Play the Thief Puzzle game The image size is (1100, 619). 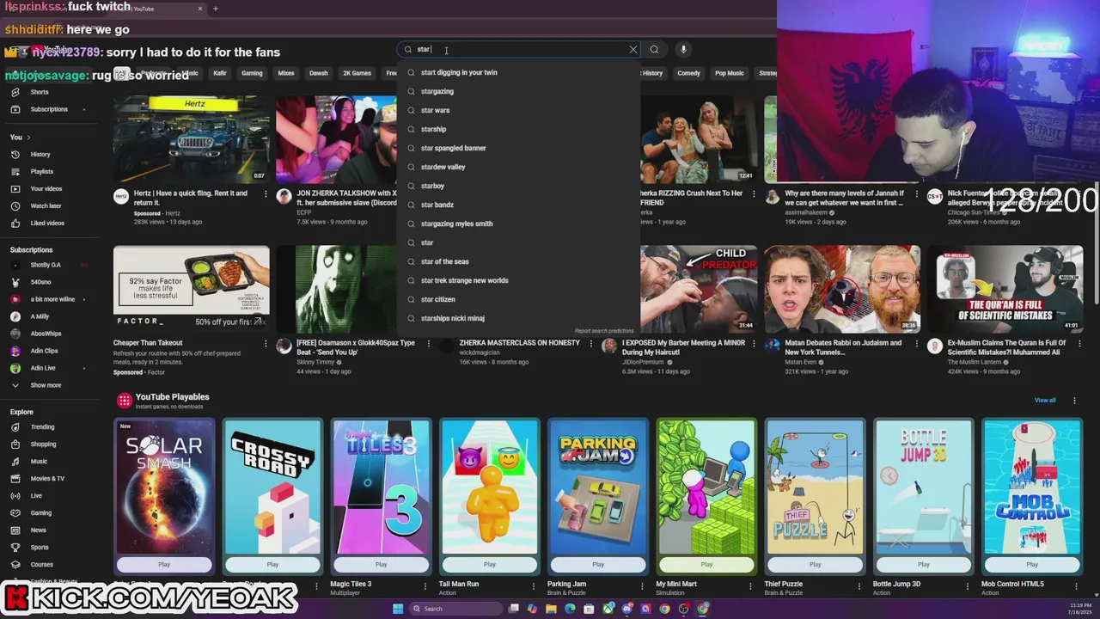(x=815, y=565)
